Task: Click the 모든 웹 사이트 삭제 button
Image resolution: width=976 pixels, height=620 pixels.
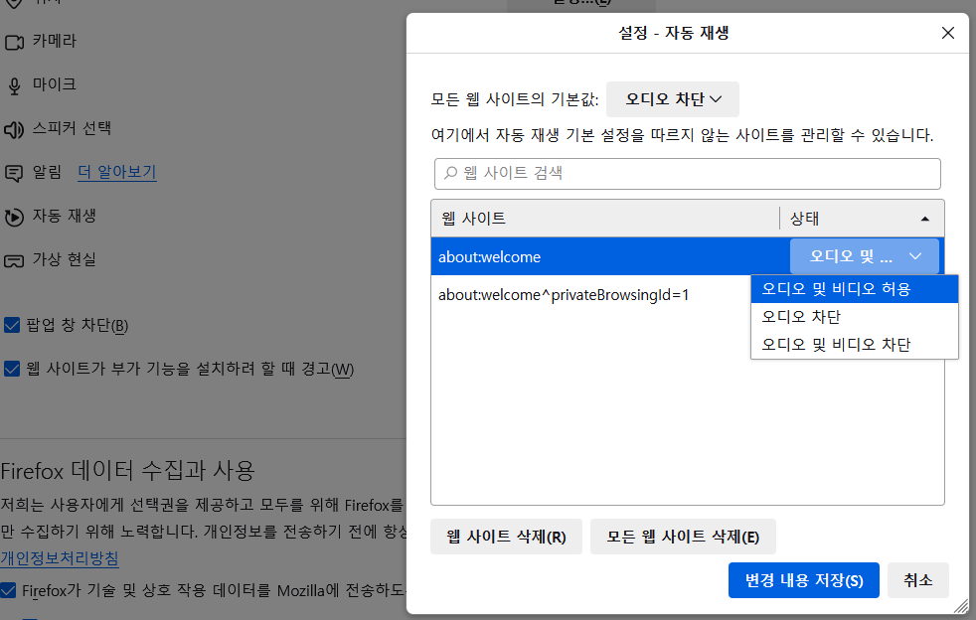Action: (x=683, y=536)
